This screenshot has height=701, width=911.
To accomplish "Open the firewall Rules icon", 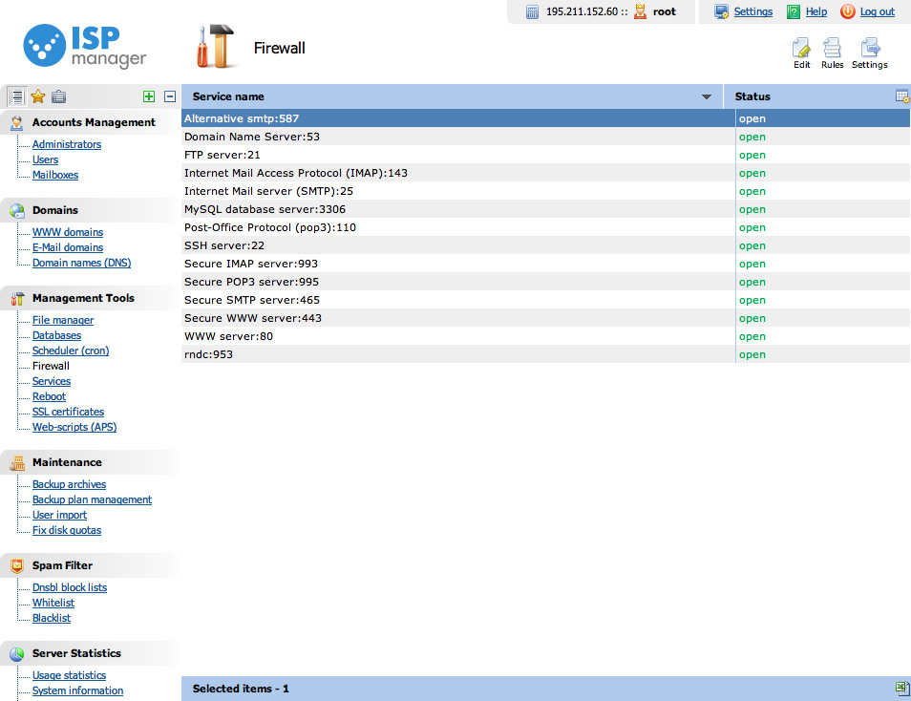I will [832, 48].
